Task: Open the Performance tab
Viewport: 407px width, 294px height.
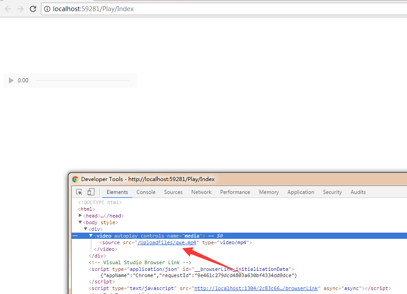Action: [235, 192]
